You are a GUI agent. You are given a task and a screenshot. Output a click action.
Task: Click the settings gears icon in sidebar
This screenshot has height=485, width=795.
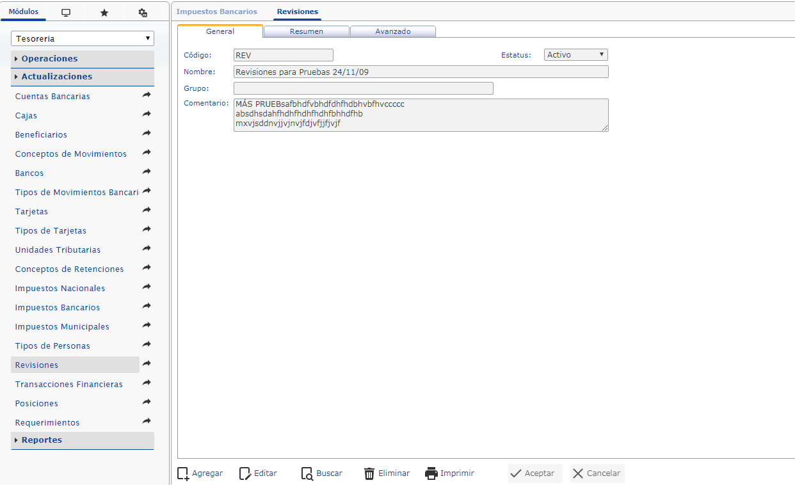click(x=143, y=13)
